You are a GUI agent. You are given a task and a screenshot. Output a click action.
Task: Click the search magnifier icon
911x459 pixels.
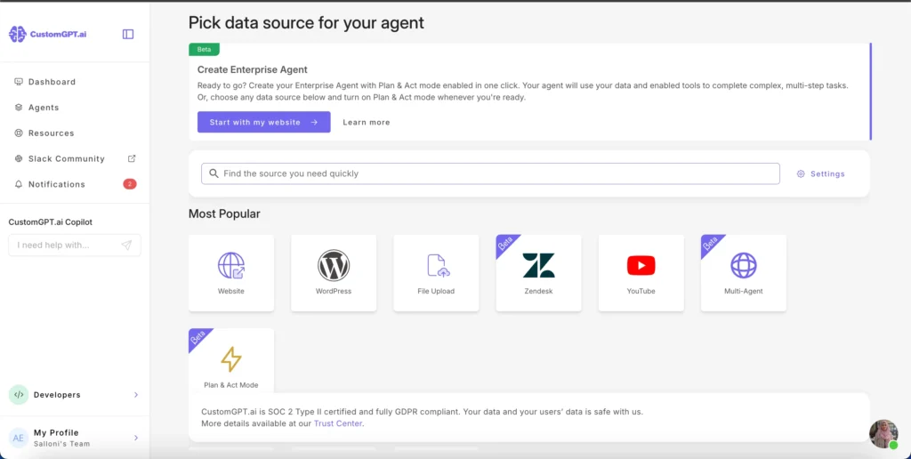coord(214,173)
